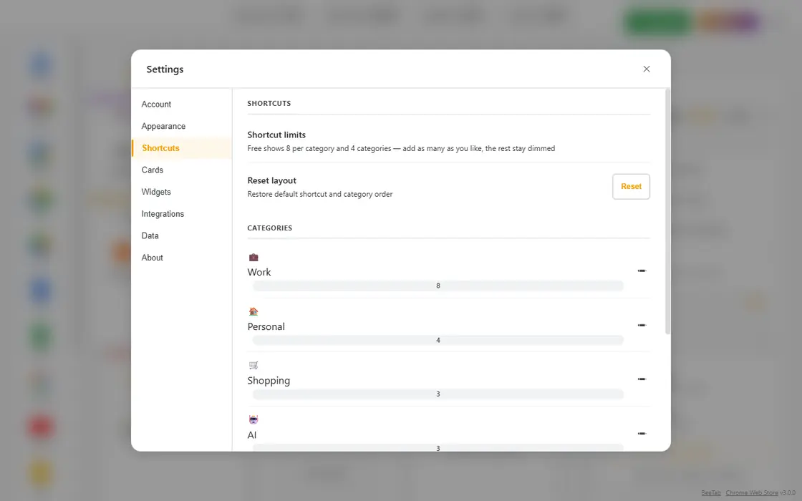This screenshot has height=501, width=802.
Task: Click the small icon at right of Shopping row
Action: click(x=642, y=379)
